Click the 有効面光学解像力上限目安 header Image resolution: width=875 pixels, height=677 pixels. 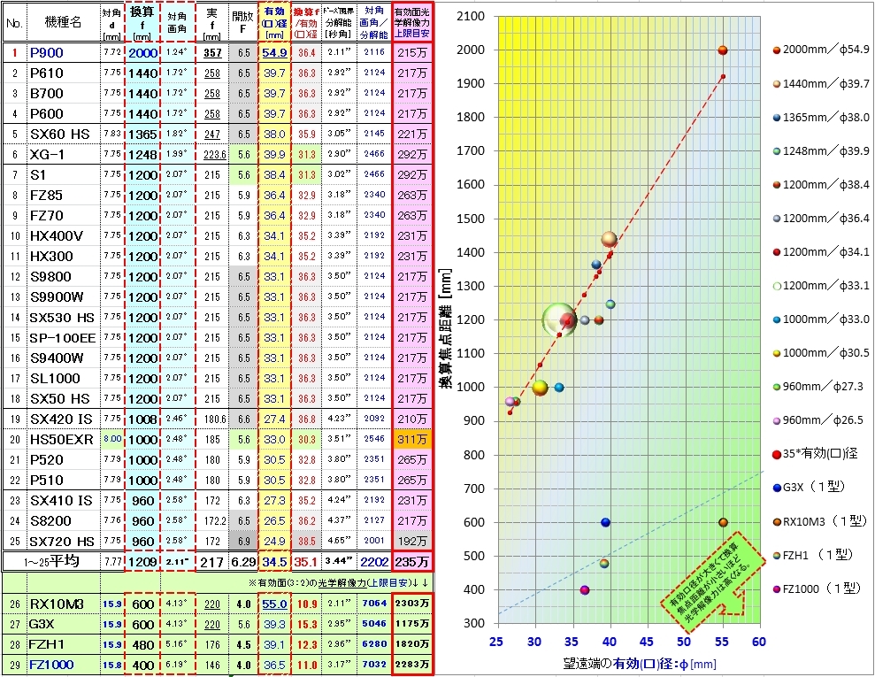[412, 22]
